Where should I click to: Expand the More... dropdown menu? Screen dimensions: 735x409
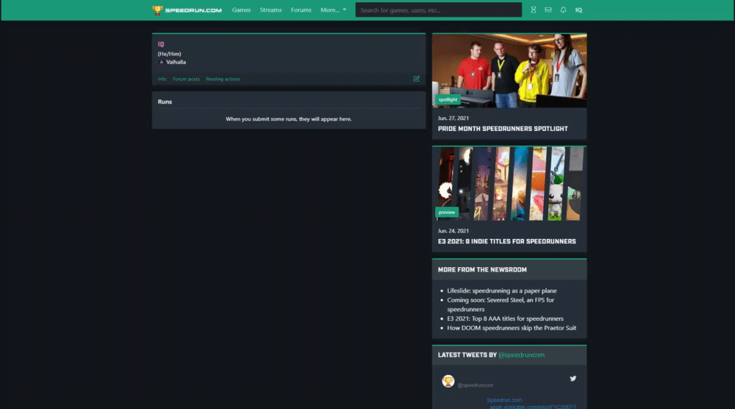coord(333,10)
